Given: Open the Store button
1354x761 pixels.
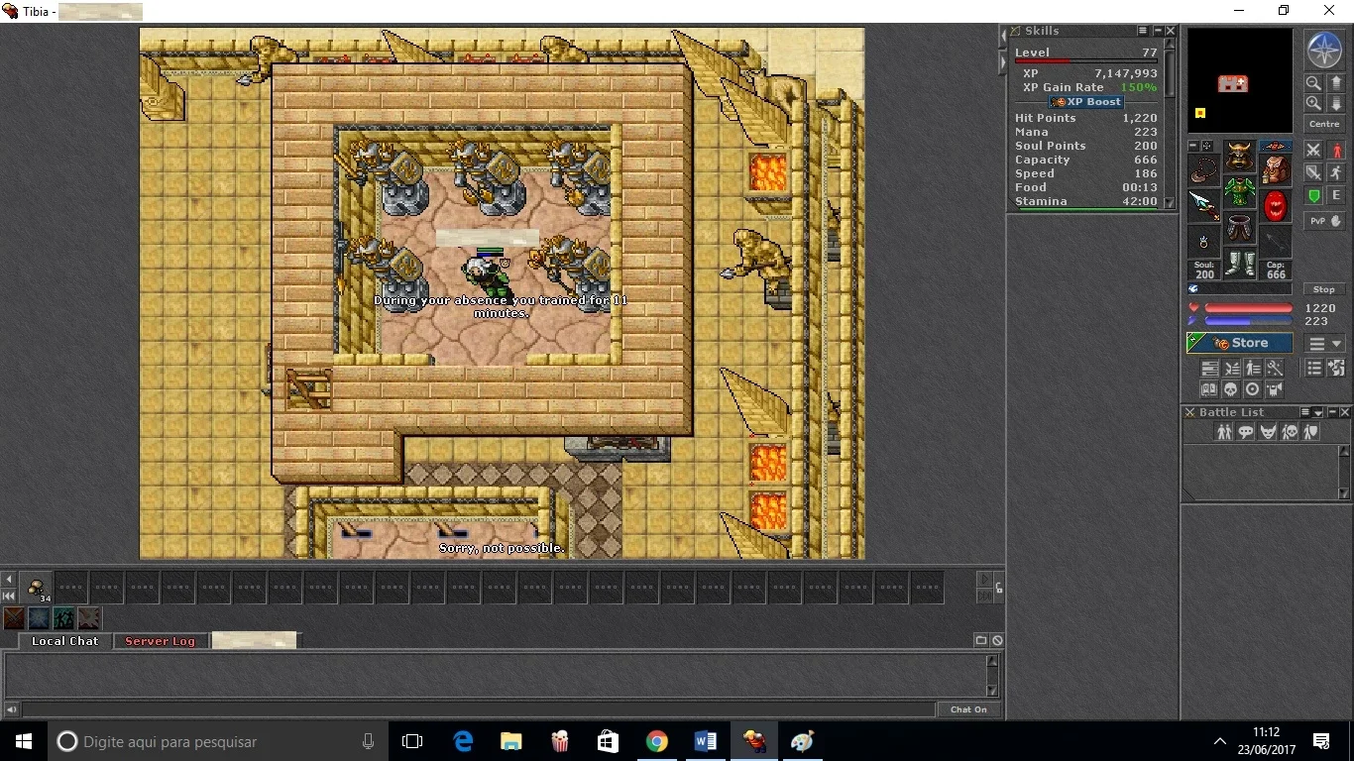Looking at the screenshot, I should [x=1239, y=343].
